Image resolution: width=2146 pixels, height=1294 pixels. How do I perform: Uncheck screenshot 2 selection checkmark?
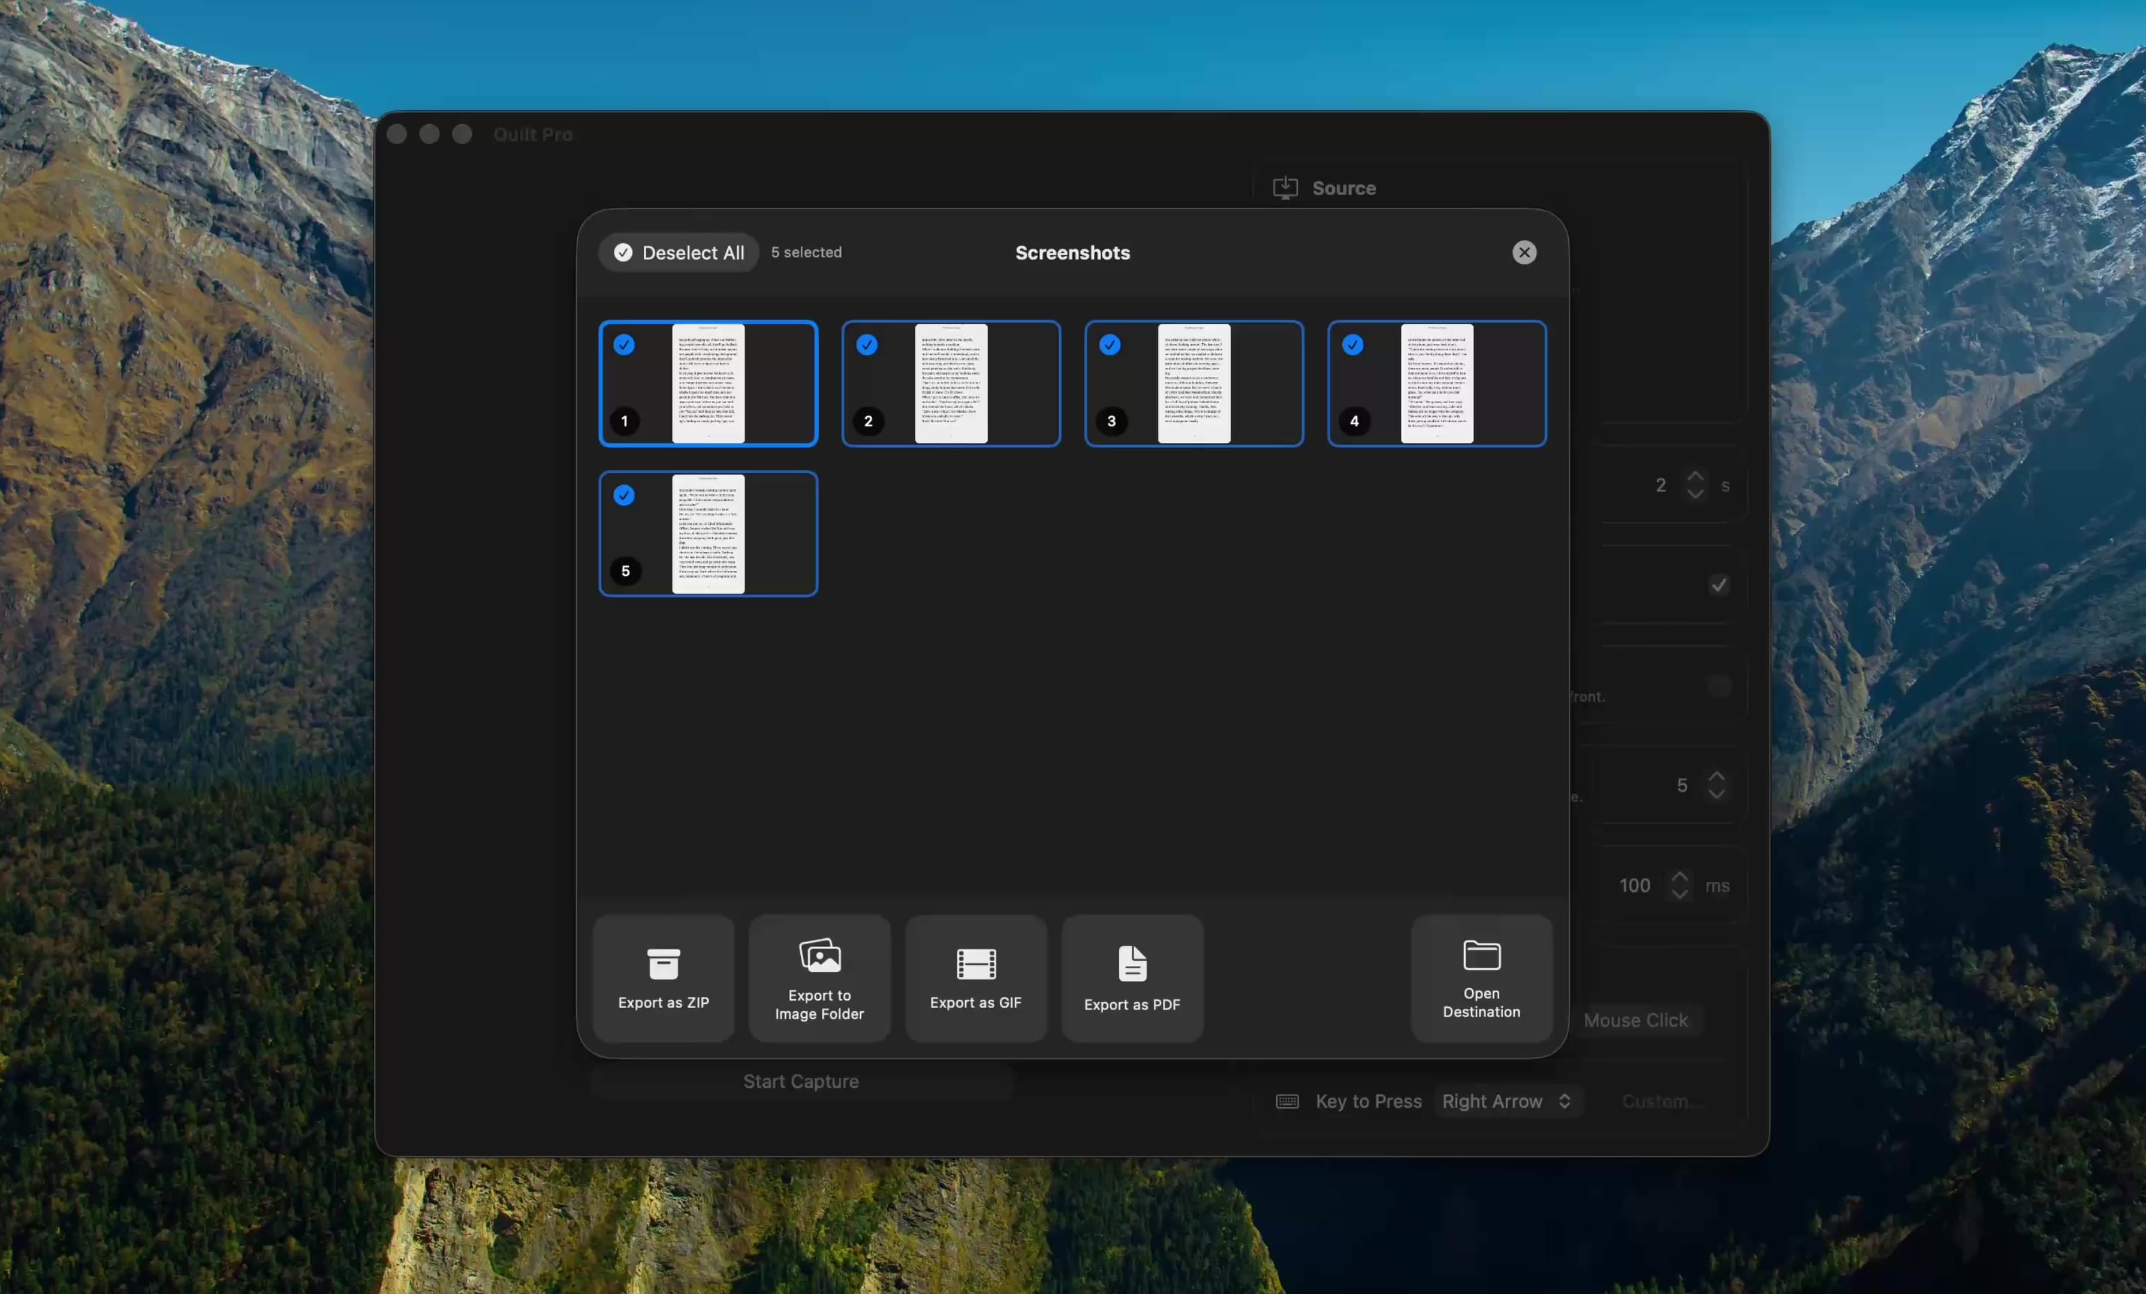coord(867,344)
